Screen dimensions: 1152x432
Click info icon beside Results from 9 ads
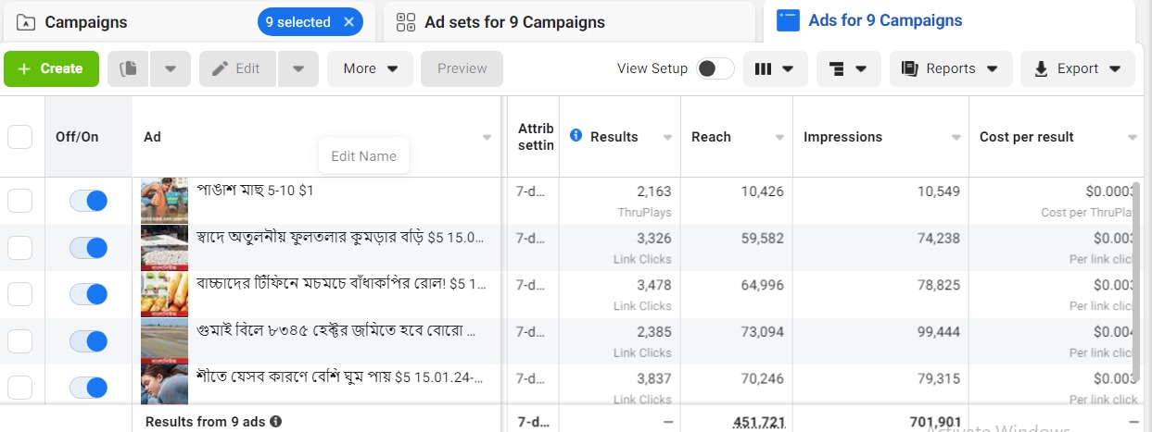(x=275, y=422)
